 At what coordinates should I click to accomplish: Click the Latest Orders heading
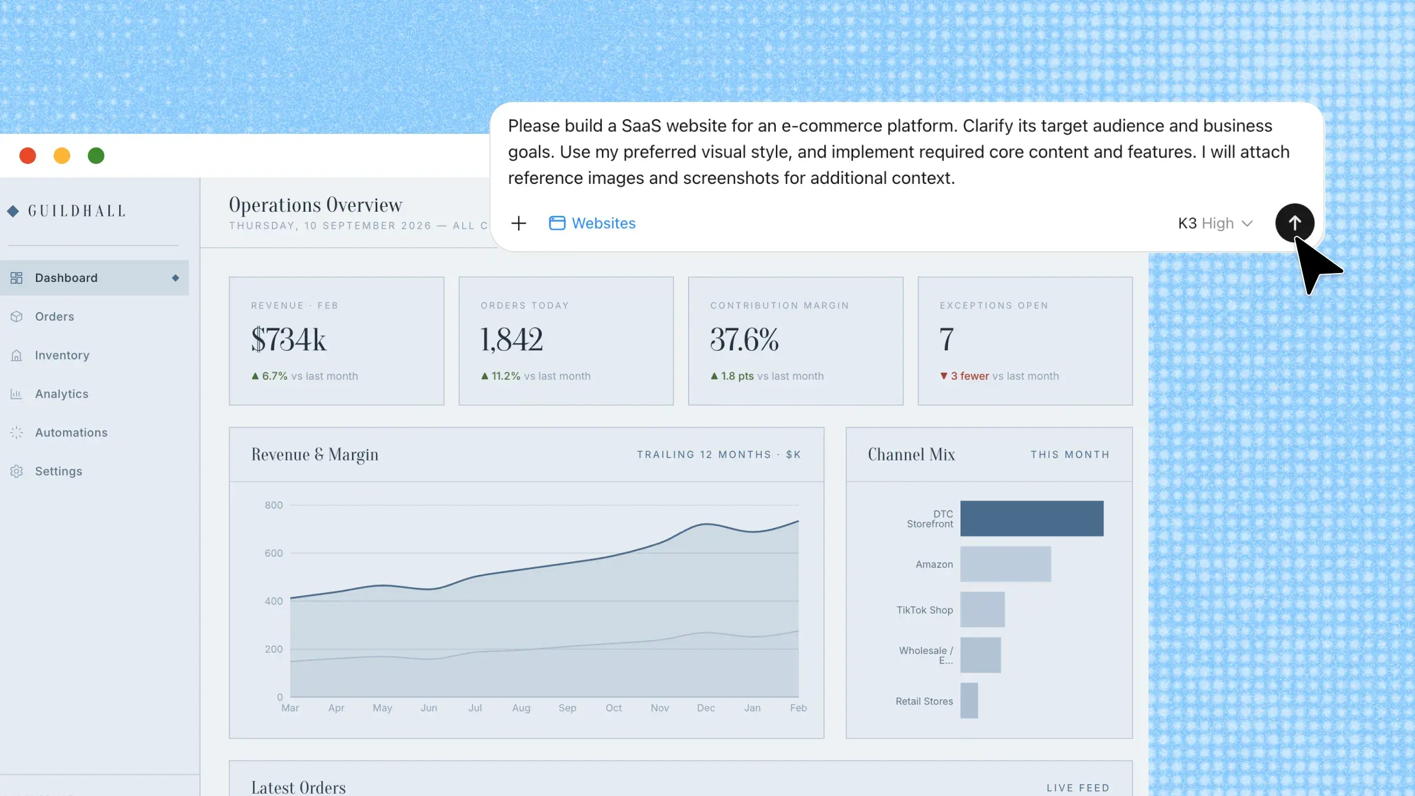(x=298, y=787)
